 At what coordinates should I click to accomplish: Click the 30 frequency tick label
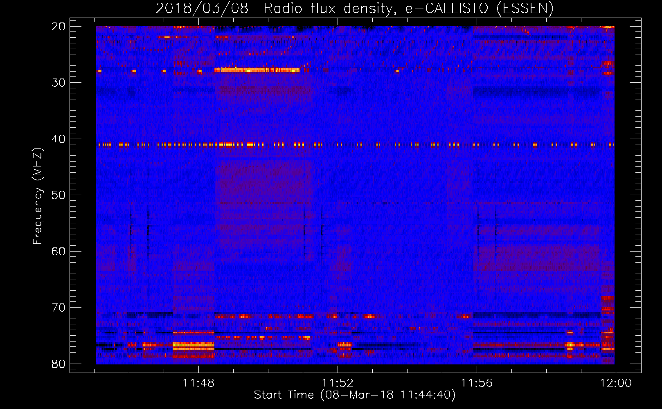click(x=59, y=83)
